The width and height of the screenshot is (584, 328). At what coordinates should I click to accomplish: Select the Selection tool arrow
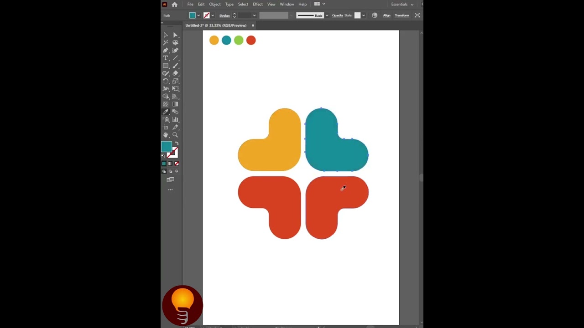point(166,35)
